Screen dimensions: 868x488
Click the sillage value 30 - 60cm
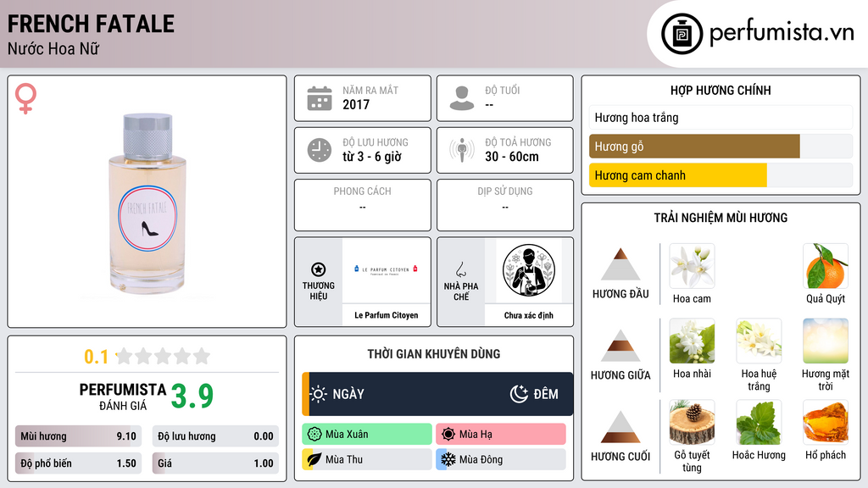512,157
